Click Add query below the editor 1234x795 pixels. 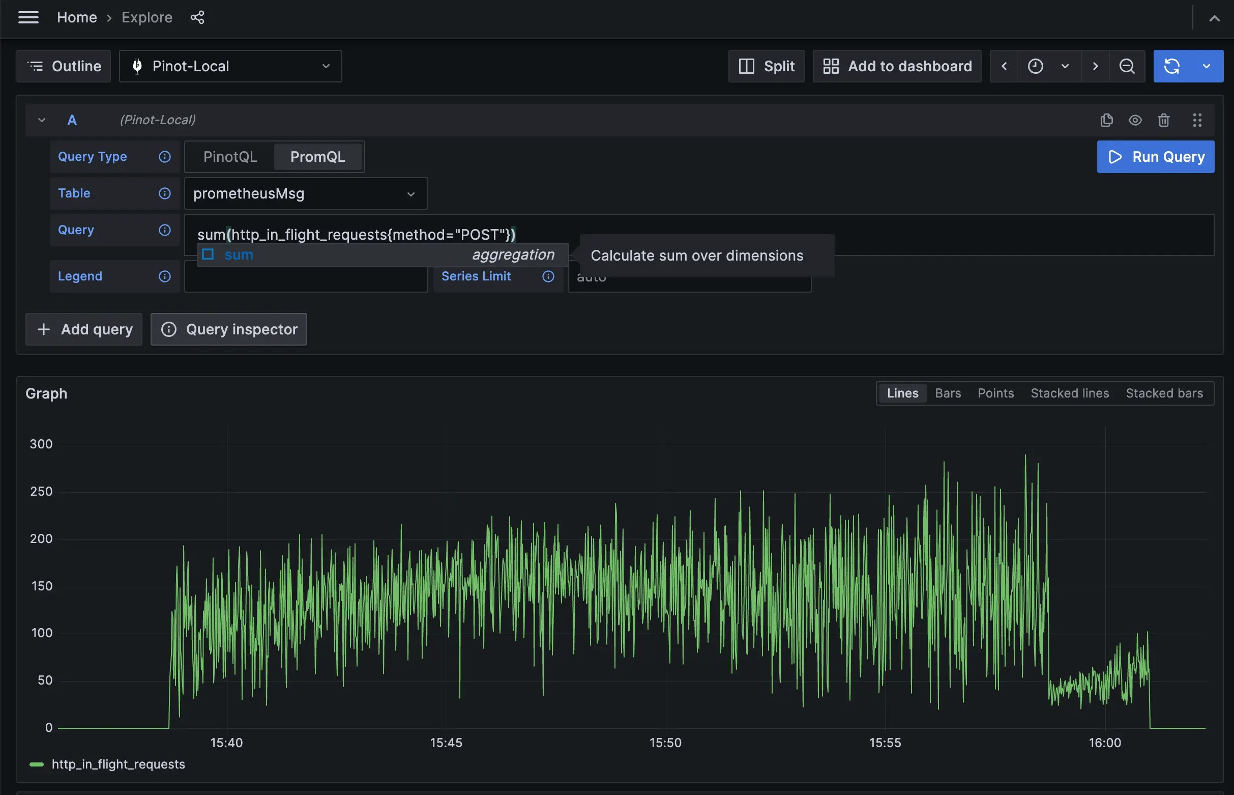click(83, 329)
